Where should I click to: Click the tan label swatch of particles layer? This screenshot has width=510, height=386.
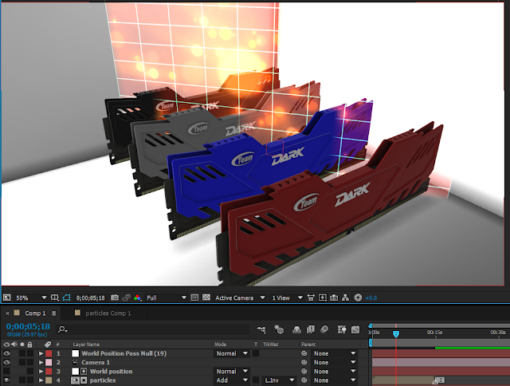[x=49, y=380]
